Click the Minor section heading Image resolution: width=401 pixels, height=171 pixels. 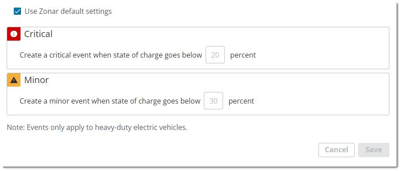point(37,80)
